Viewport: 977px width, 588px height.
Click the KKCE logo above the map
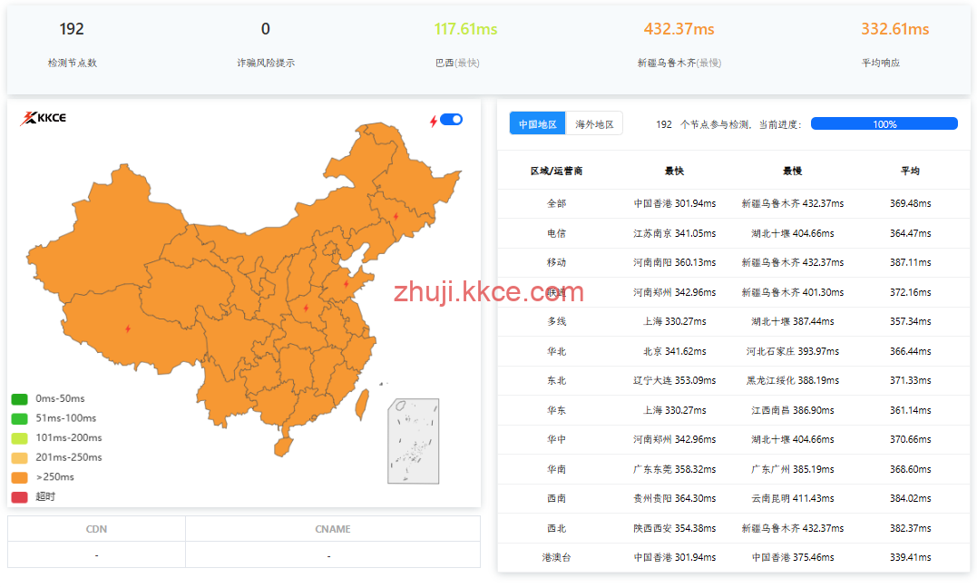[43, 118]
